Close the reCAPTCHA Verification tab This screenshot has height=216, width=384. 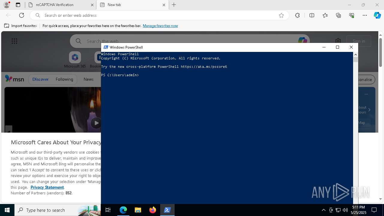(92, 5)
